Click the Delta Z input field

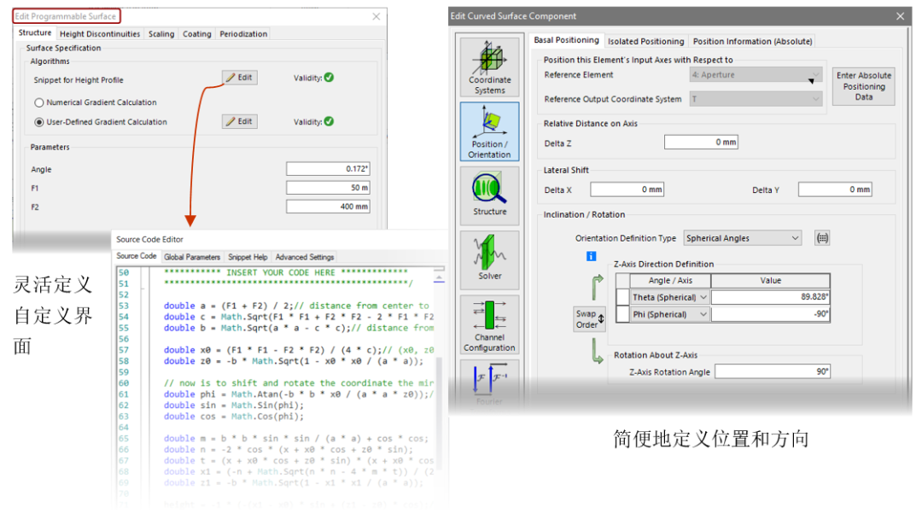[x=701, y=142]
